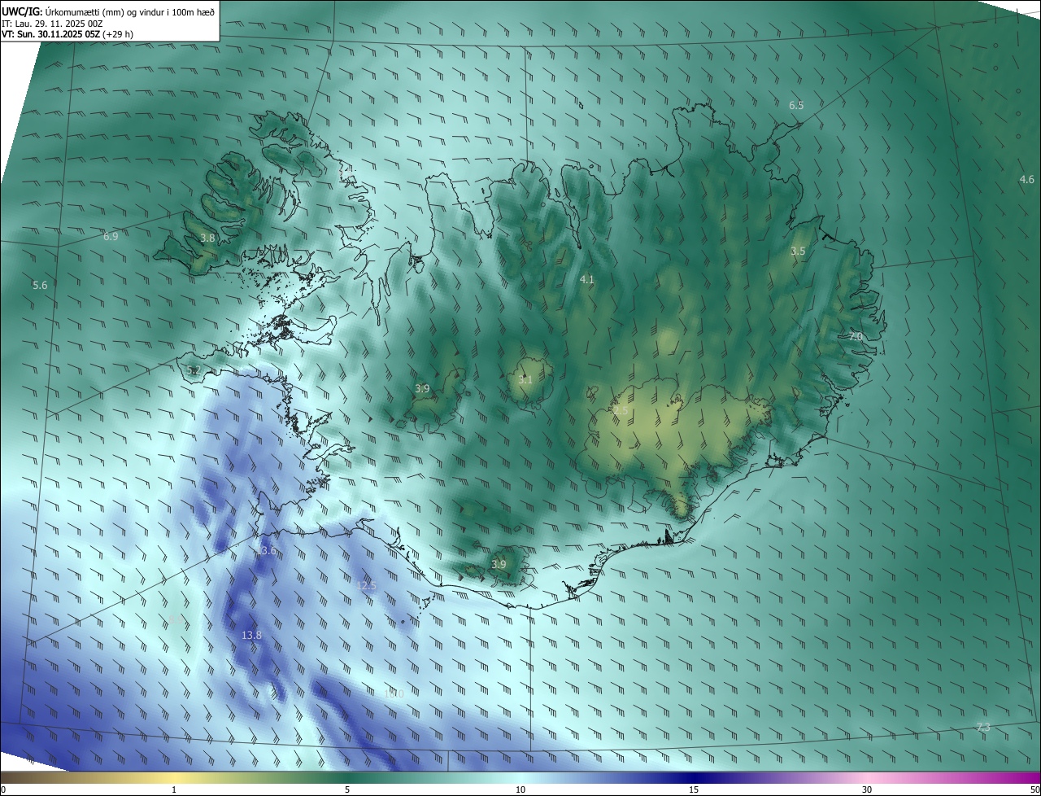The width and height of the screenshot is (1041, 796).
Task: Click the color scale tick label 30
Action: tap(867, 789)
